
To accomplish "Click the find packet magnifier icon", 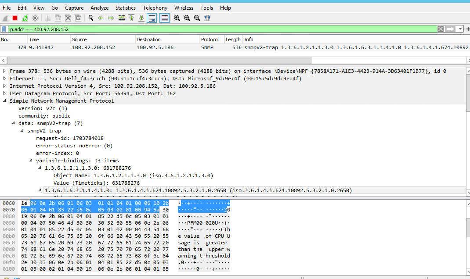I will click(90, 18).
